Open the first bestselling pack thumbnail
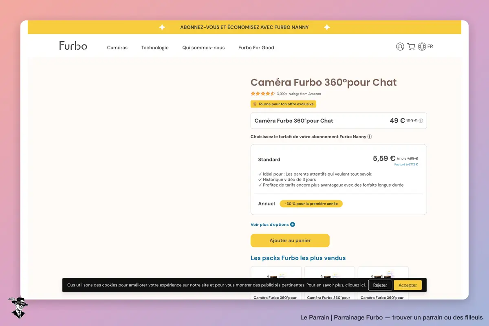This screenshot has height=326, width=489. tap(276, 283)
